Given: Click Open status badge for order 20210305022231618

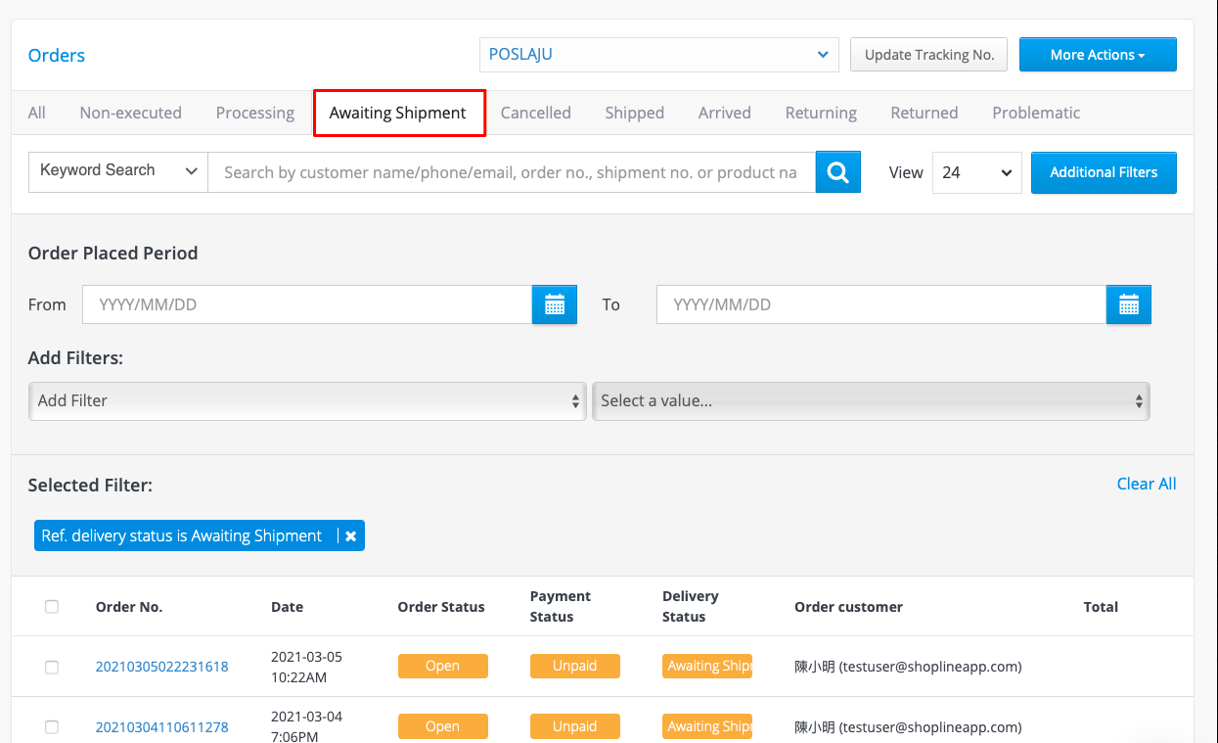Looking at the screenshot, I should [x=442, y=666].
